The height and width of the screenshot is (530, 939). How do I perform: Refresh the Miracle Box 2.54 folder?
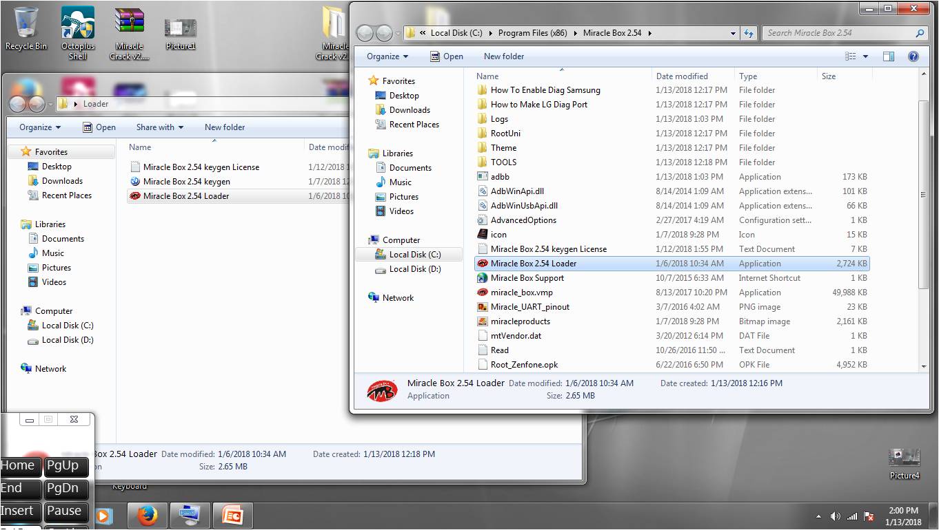pos(749,33)
